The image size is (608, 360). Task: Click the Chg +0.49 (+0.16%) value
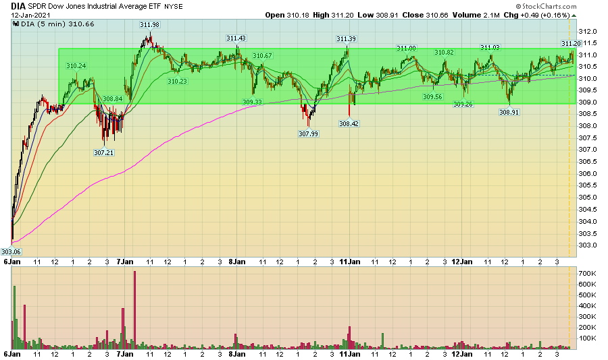point(536,15)
